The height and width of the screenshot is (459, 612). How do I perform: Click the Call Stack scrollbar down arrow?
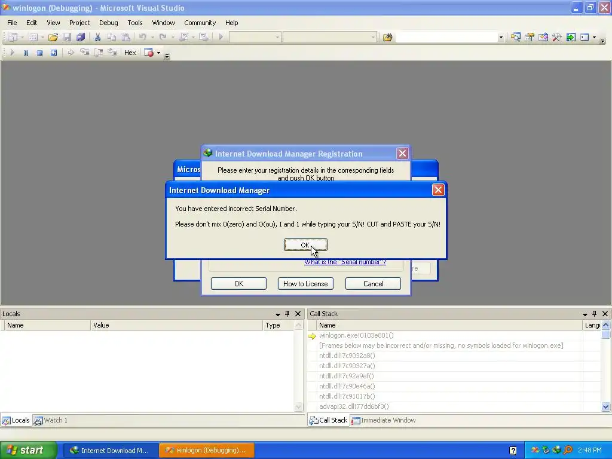(605, 406)
